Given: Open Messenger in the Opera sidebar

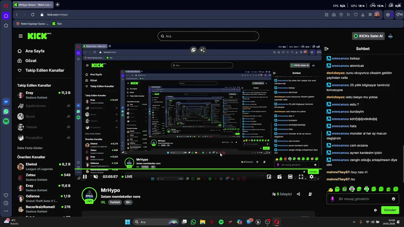Looking at the screenshot, I should (6, 102).
